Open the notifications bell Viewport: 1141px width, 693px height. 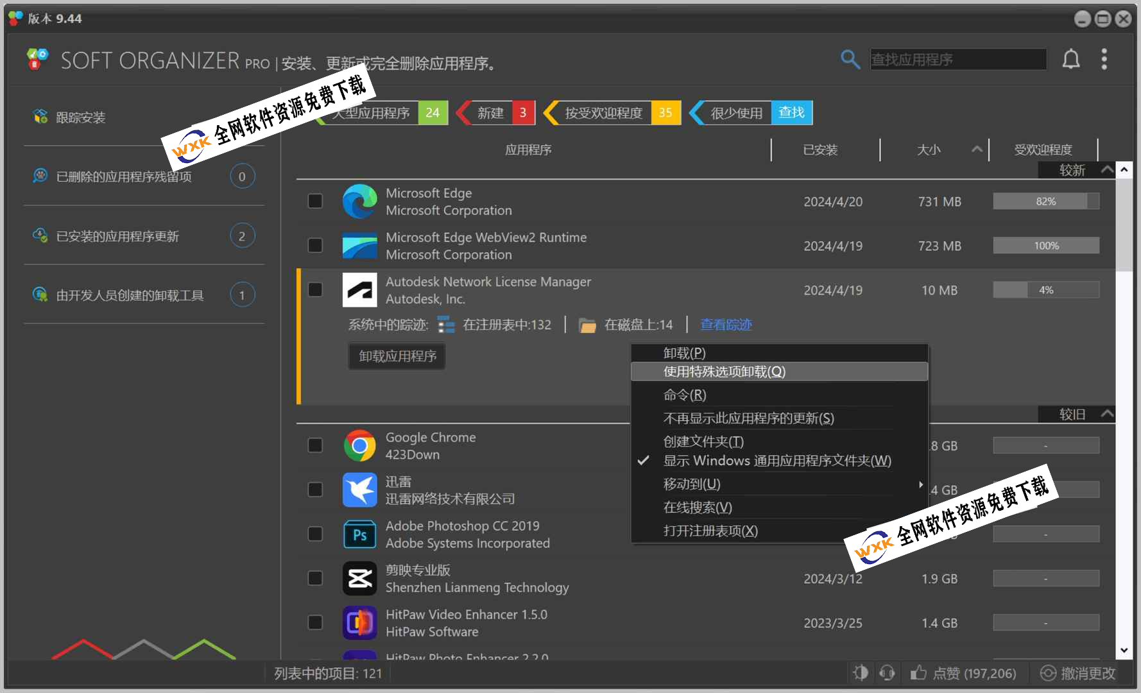tap(1070, 60)
